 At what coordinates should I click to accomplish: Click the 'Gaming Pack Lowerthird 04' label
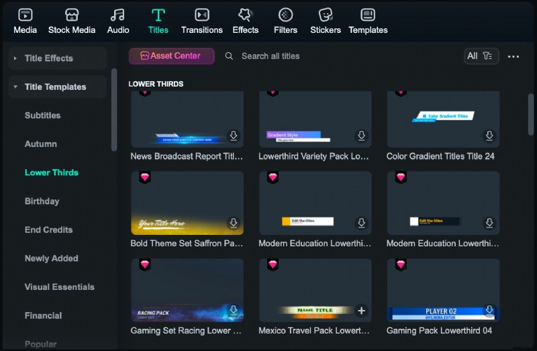(439, 331)
